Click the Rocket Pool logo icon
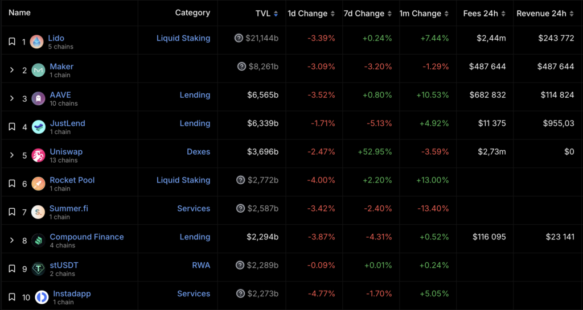Image resolution: width=583 pixels, height=310 pixels. coord(38,184)
